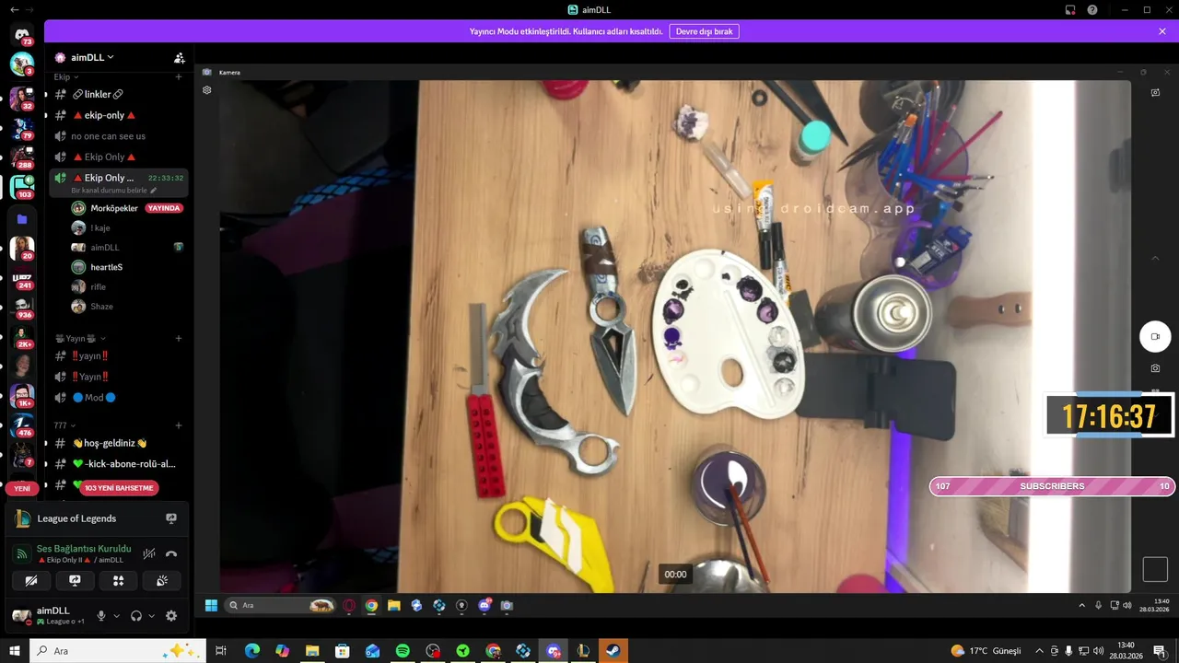
Task: Toggle microphone mute for aimDLL
Action: tap(101, 616)
